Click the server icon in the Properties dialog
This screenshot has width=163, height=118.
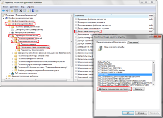pyautogui.click(x=100, y=48)
